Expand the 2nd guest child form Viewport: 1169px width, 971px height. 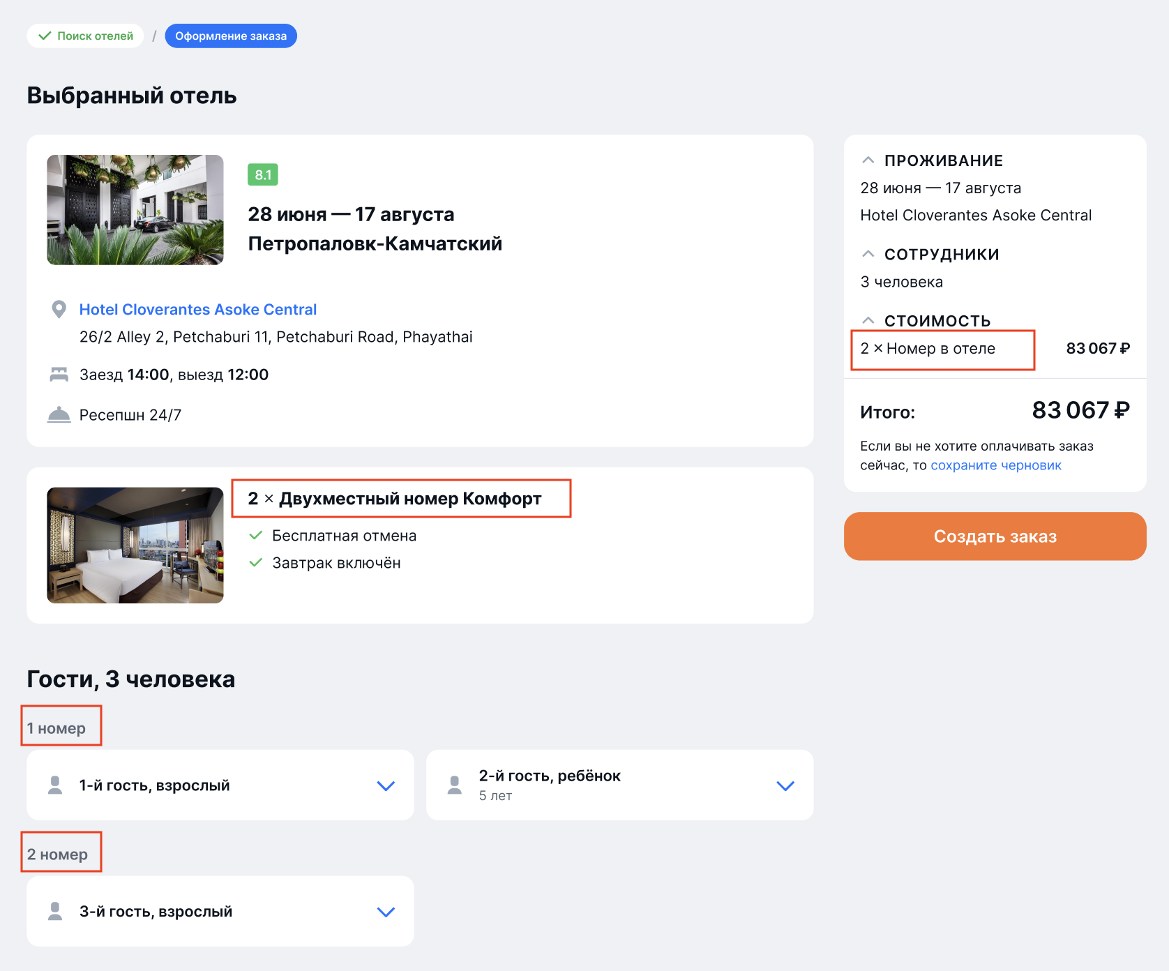click(x=785, y=786)
